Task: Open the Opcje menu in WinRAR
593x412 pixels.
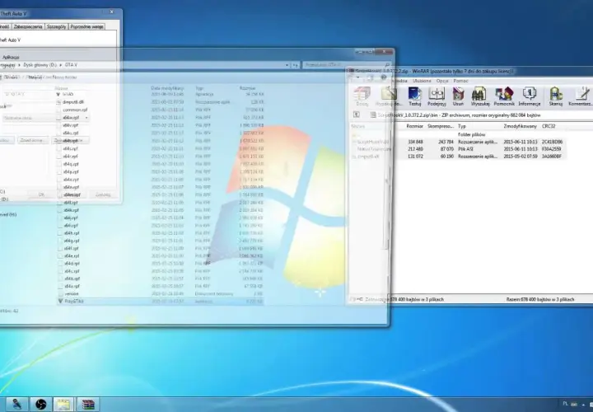Action: 442,81
